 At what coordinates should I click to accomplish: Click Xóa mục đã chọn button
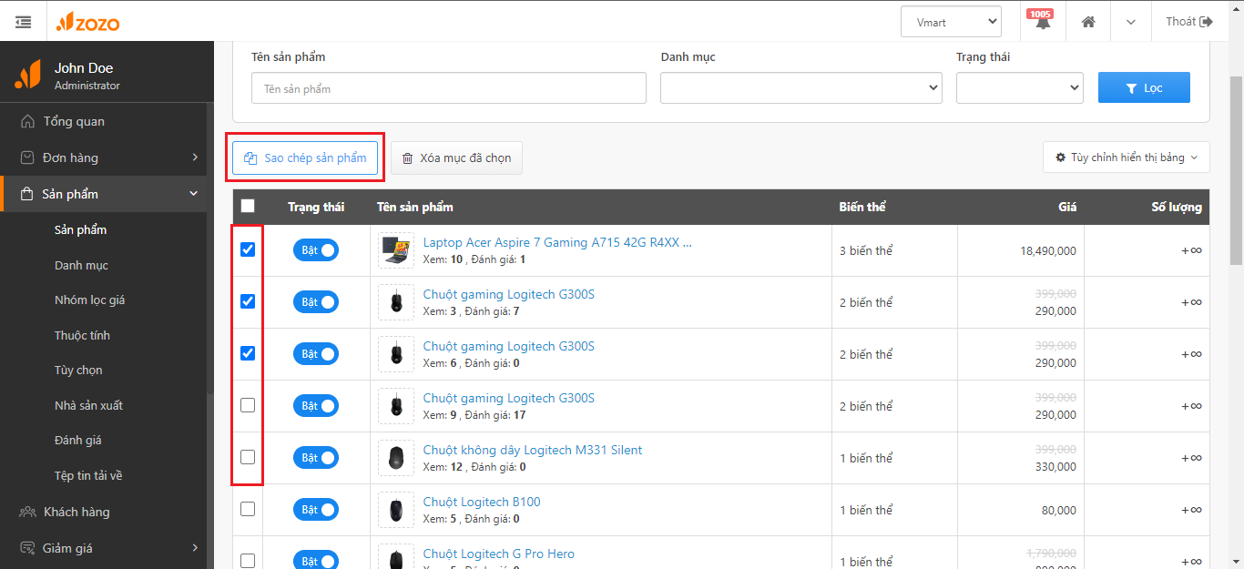(x=457, y=157)
